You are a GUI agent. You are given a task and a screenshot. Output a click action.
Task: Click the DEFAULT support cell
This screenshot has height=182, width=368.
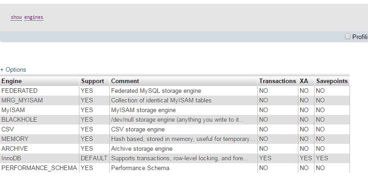pyautogui.click(x=94, y=159)
